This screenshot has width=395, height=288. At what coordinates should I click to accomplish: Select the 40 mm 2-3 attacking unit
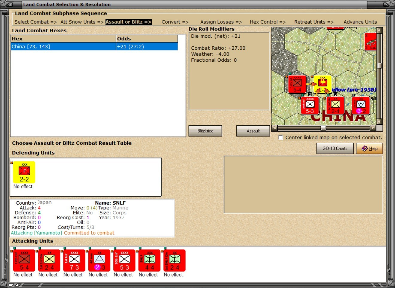coord(100,260)
